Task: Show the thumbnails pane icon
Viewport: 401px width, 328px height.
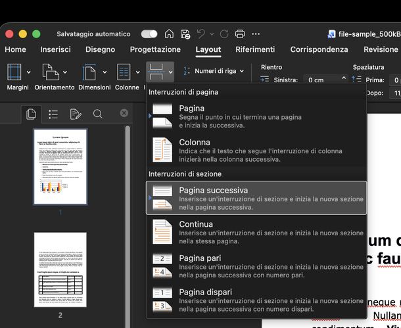Action: 31,114
